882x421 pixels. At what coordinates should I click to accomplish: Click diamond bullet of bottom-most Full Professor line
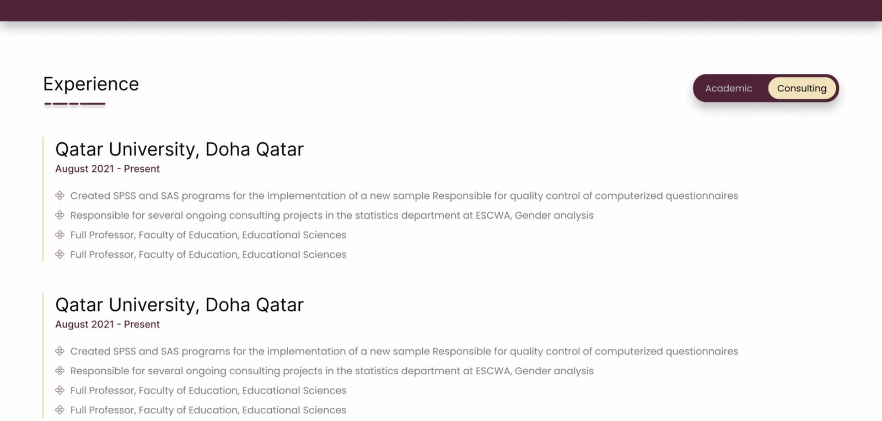coord(60,410)
